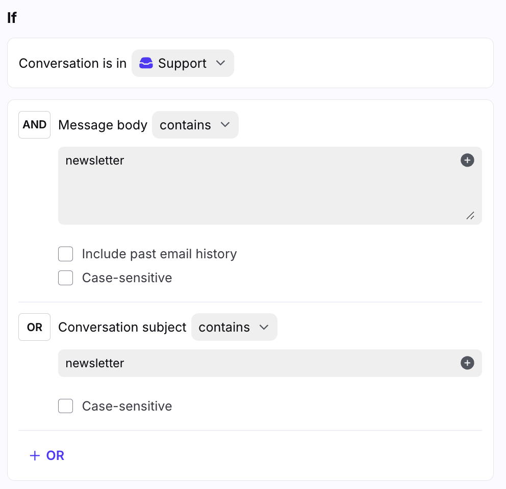Open Message body 'contains' operator dropdown

[195, 125]
